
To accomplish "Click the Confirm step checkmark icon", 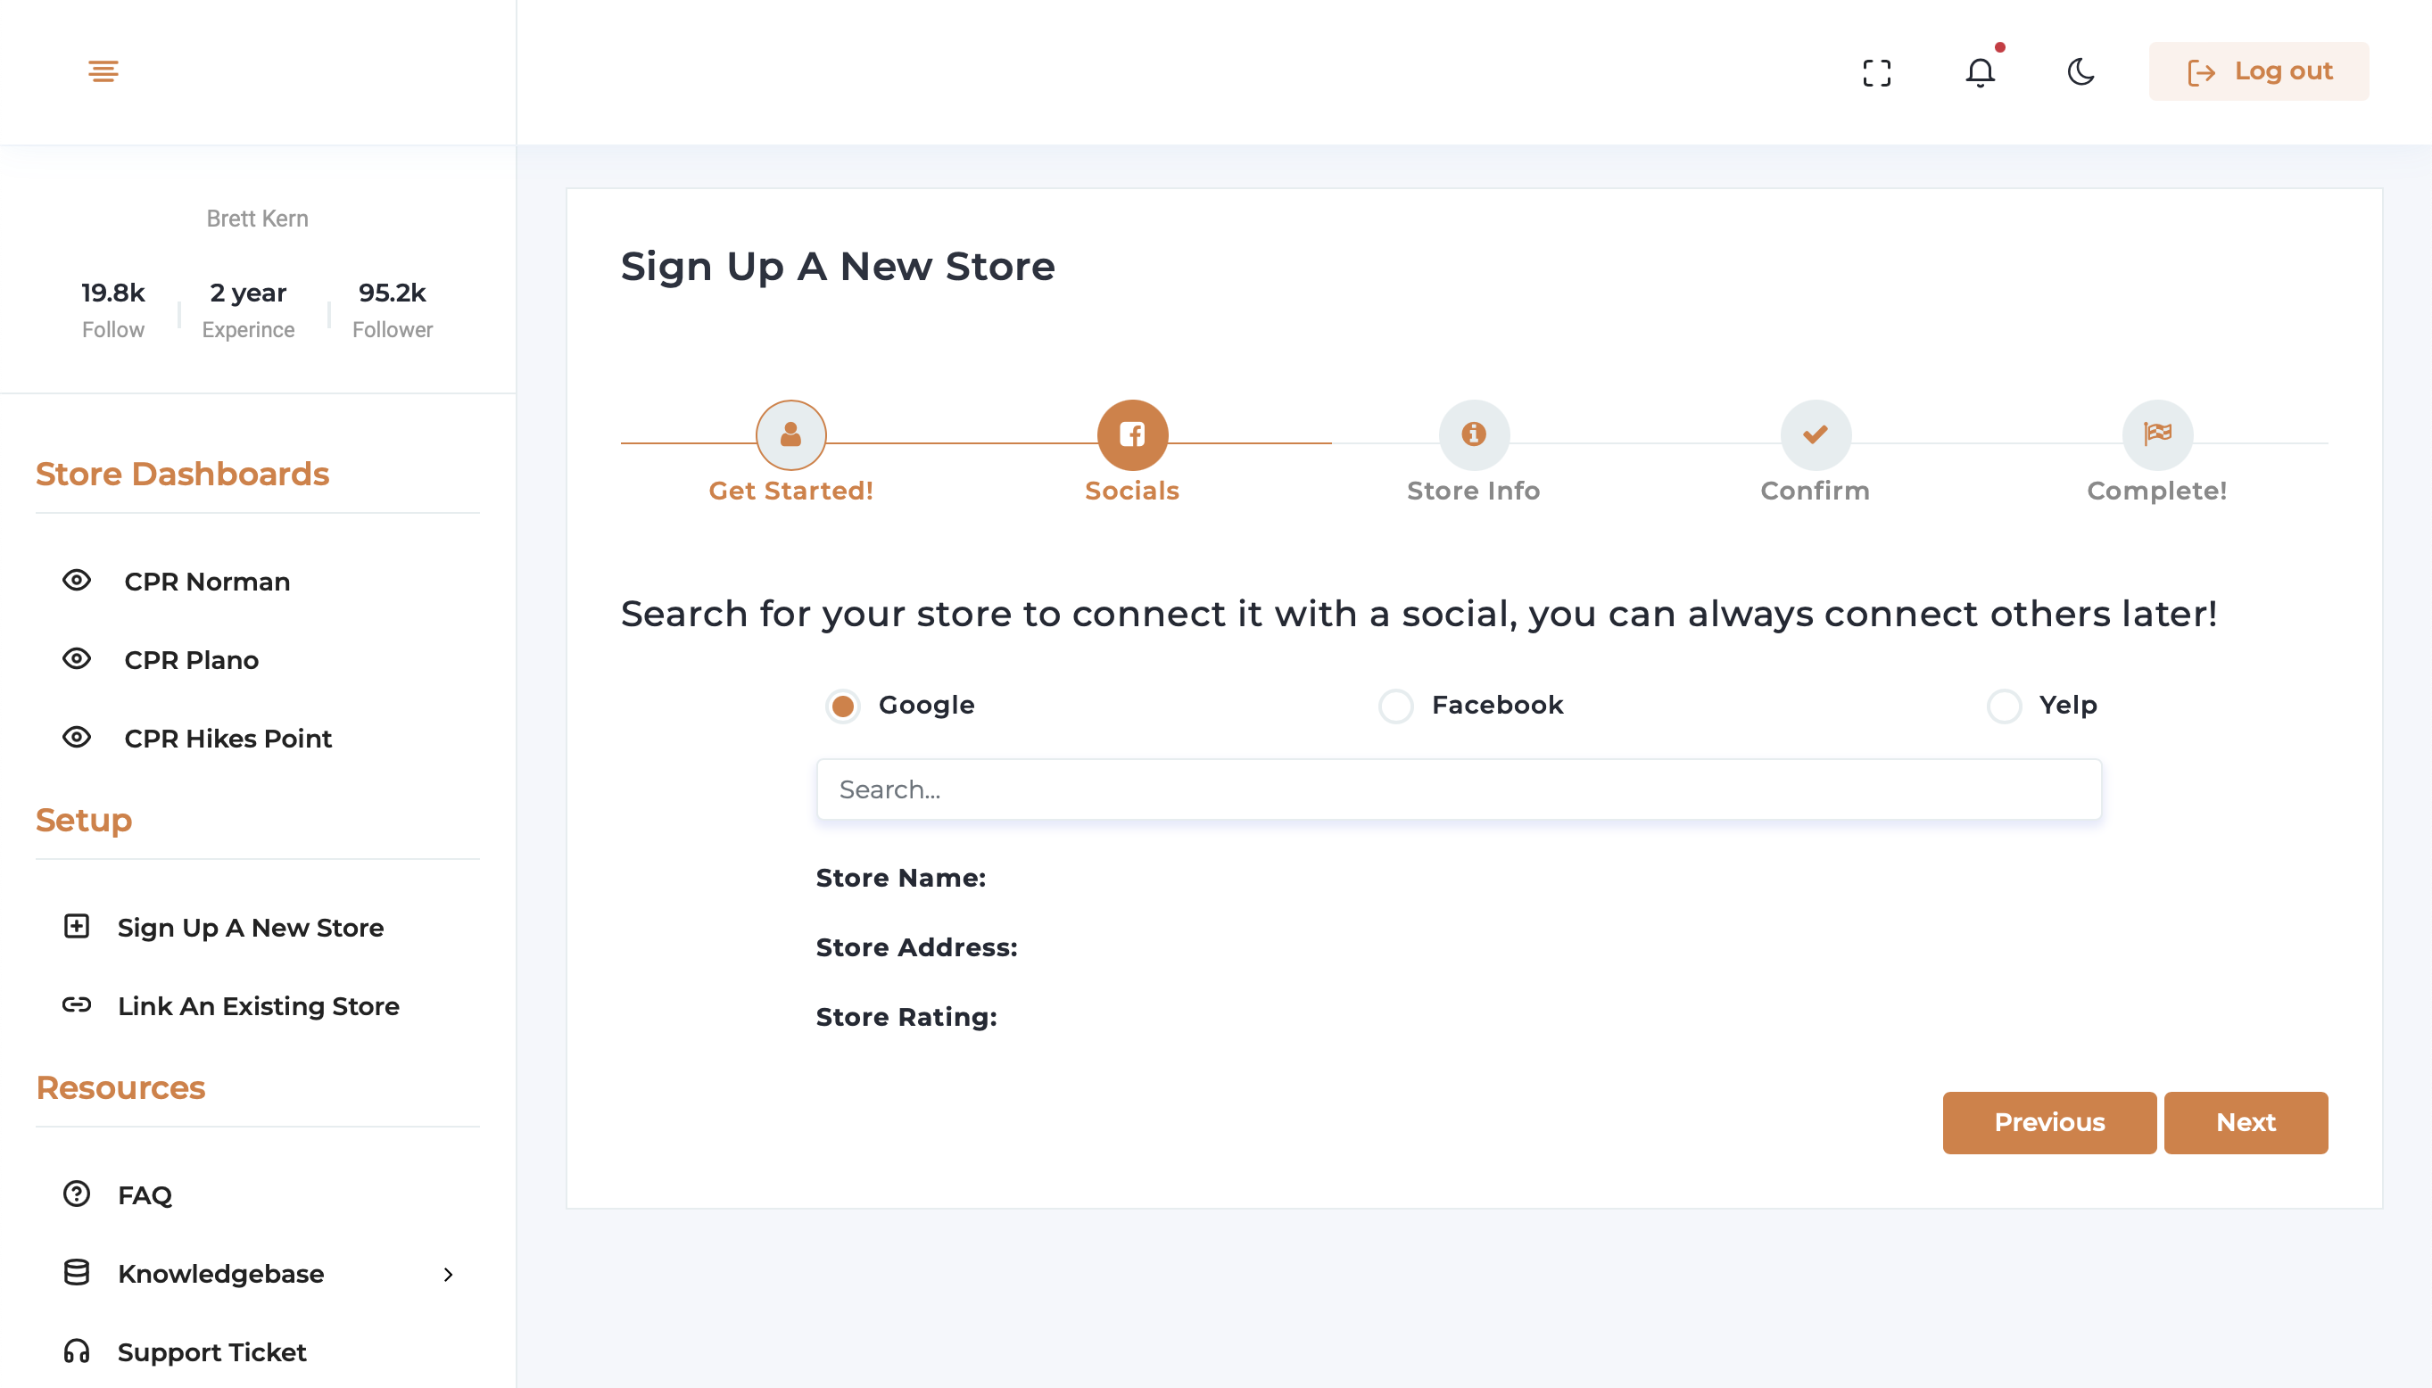I will 1816,434.
